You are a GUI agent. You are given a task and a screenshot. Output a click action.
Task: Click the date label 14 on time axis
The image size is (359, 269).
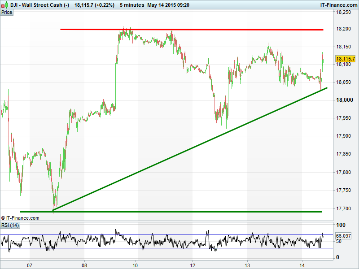pyautogui.click(x=302, y=265)
